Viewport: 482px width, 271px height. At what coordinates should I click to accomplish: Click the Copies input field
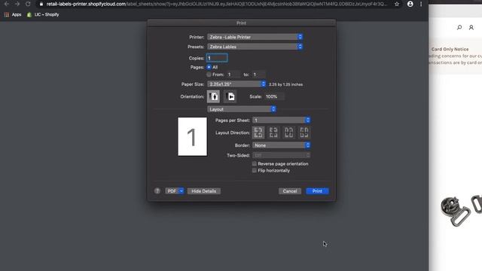(x=217, y=58)
